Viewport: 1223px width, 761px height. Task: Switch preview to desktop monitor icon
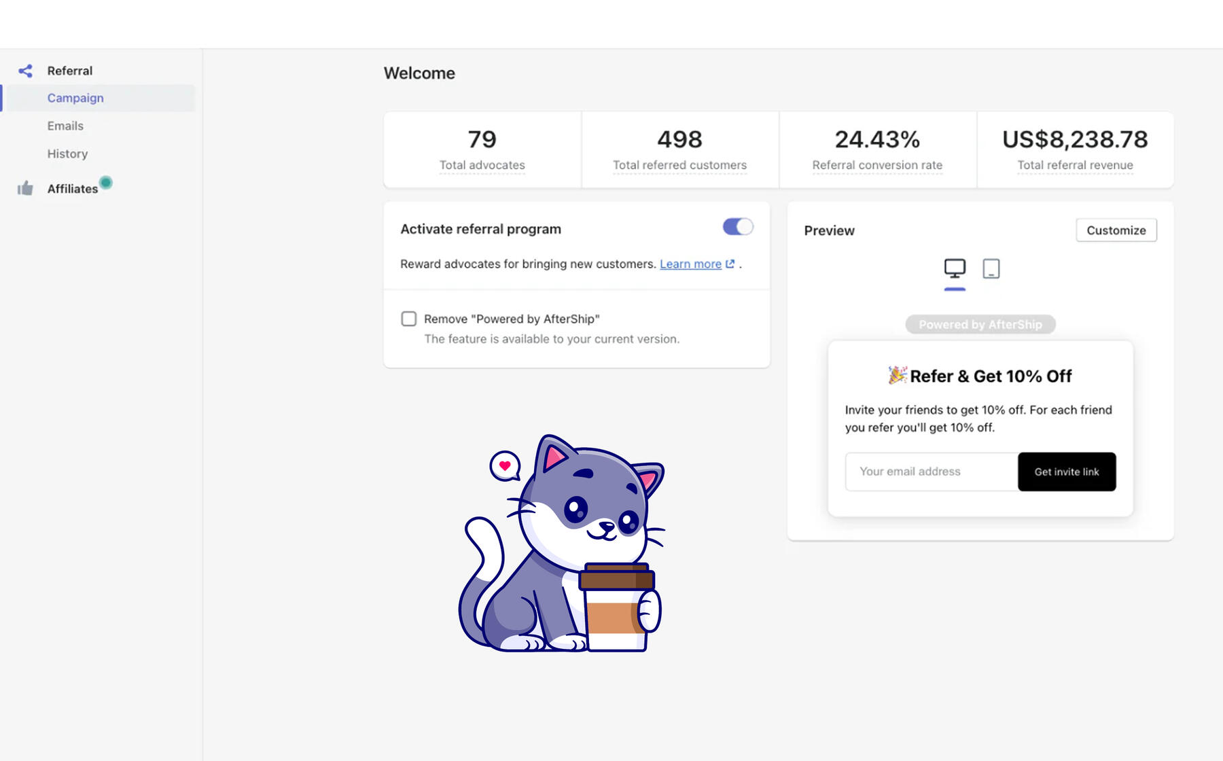955,268
